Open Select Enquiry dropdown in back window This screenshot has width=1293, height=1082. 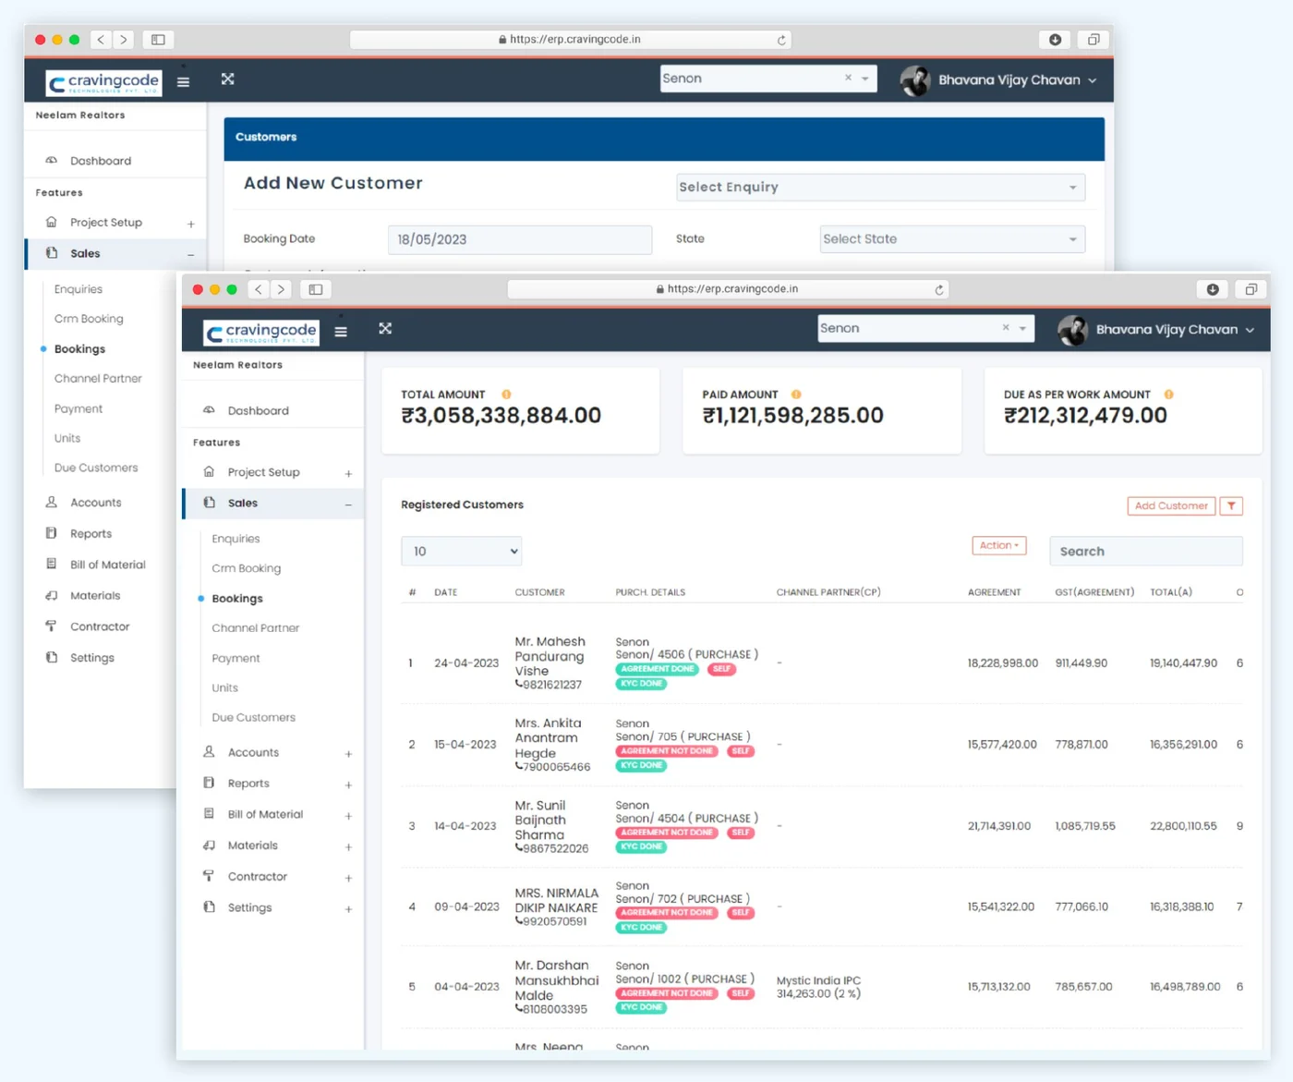point(880,188)
